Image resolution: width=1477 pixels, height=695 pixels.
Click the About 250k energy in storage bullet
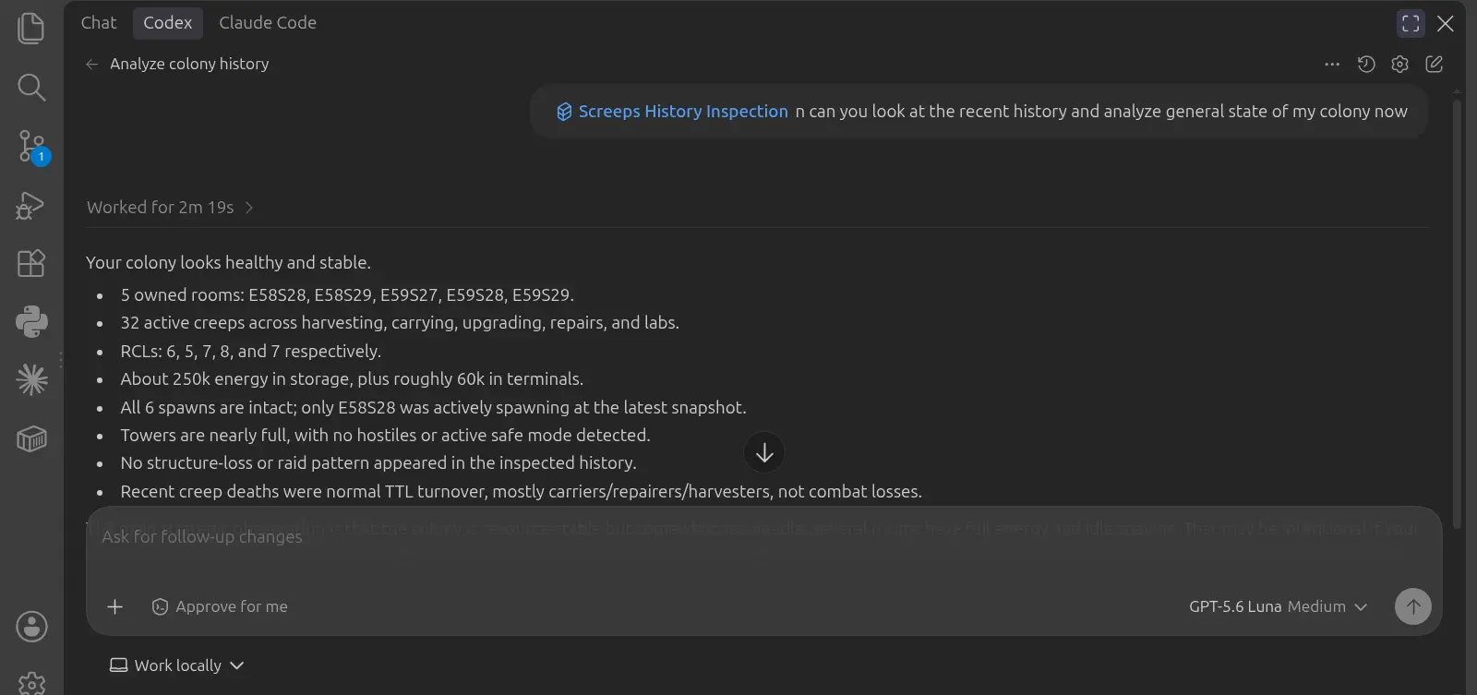[352, 379]
